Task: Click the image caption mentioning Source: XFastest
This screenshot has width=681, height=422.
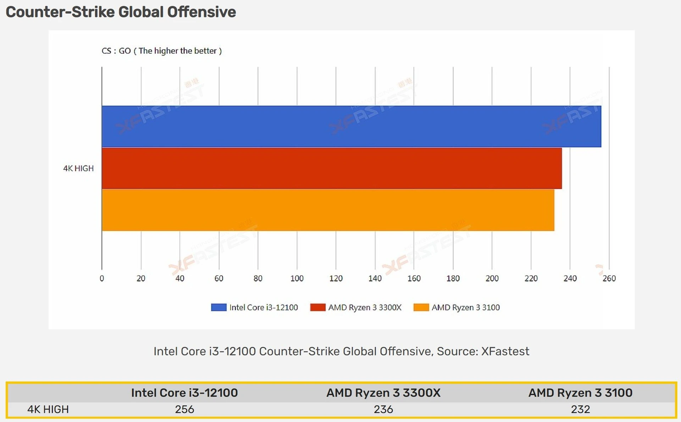Action: [x=341, y=351]
